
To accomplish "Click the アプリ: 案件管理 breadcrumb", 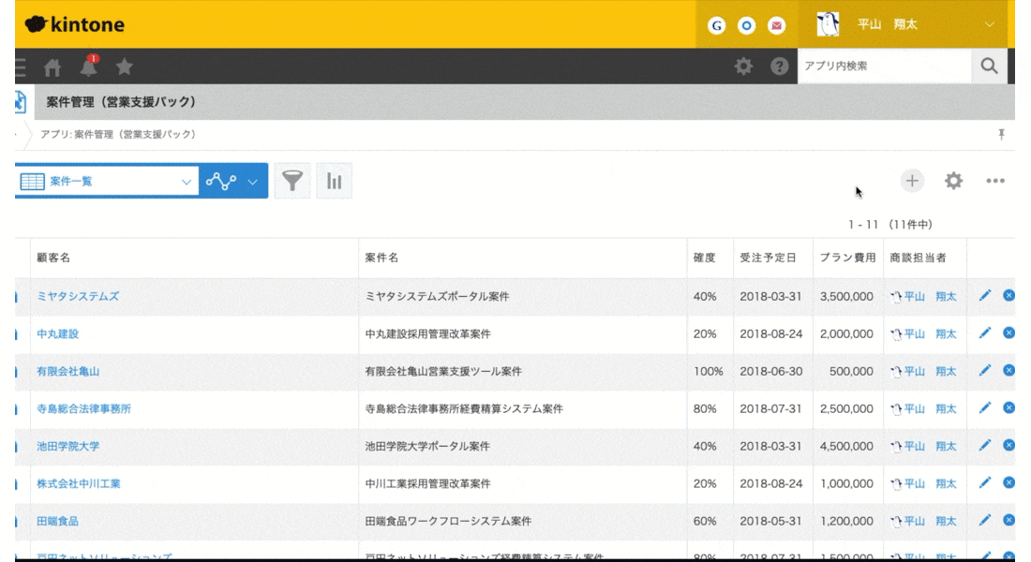I will point(118,134).
